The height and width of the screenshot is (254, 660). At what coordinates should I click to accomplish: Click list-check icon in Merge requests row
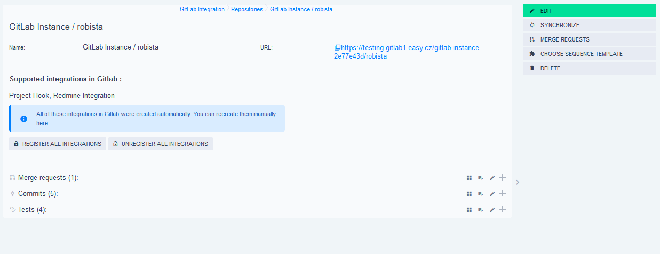tap(481, 178)
